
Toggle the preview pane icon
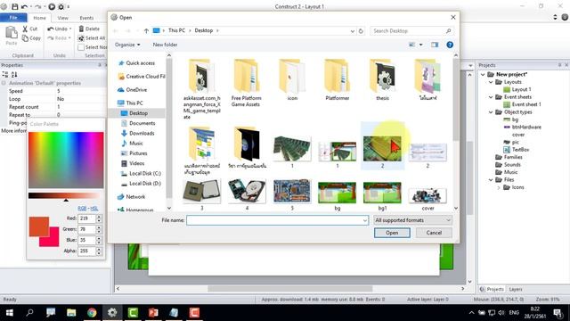pos(435,45)
